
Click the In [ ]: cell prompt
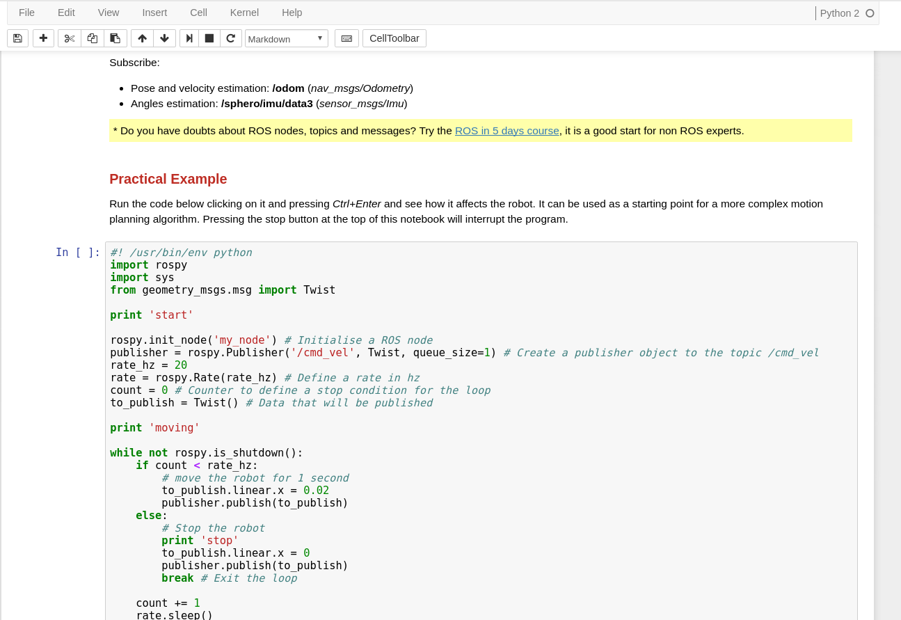tap(78, 253)
